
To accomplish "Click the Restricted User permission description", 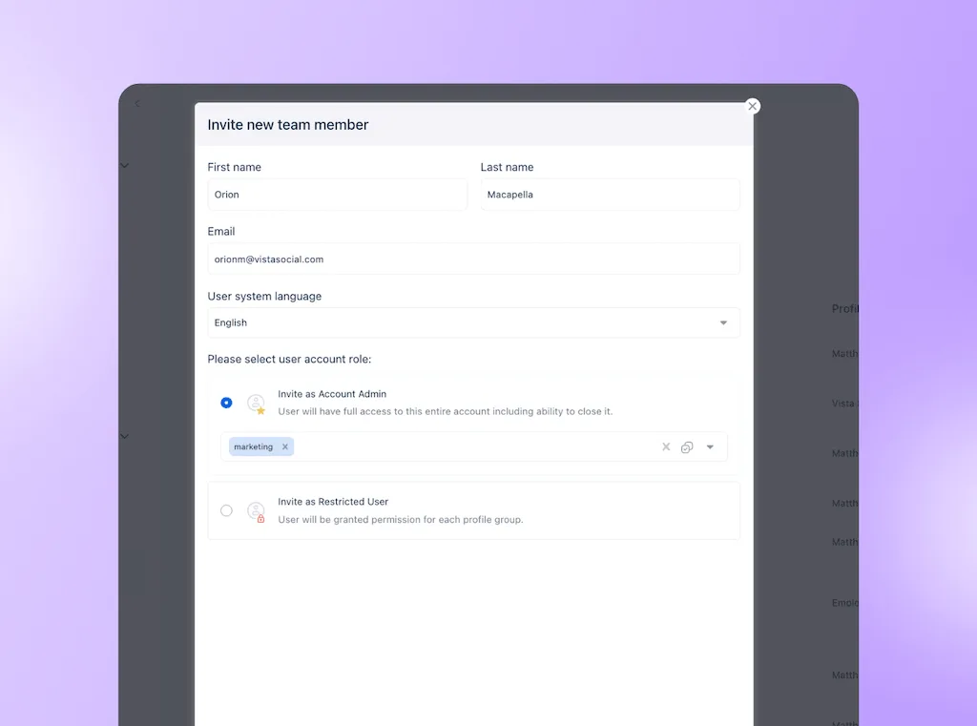I will 400,520.
